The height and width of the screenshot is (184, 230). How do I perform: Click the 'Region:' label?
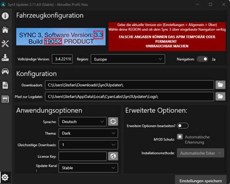tap(82, 59)
